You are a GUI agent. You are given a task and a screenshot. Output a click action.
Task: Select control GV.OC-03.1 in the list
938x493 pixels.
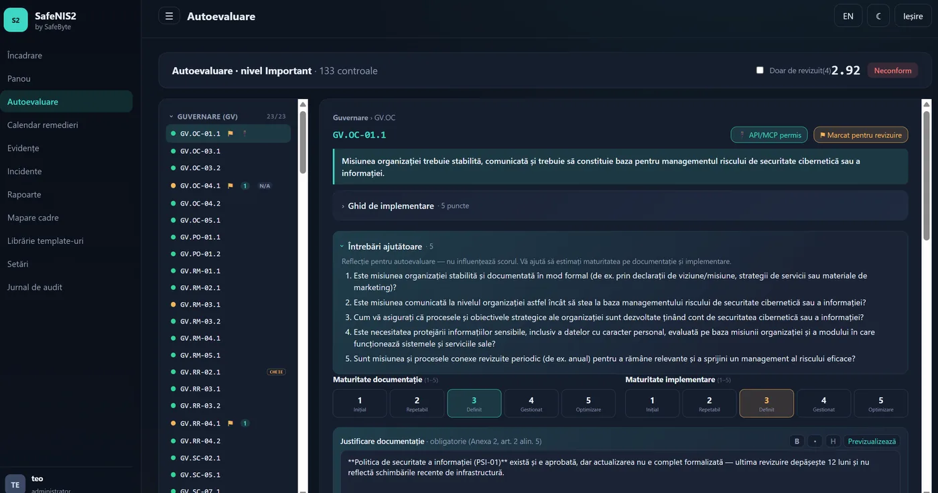coord(228,151)
